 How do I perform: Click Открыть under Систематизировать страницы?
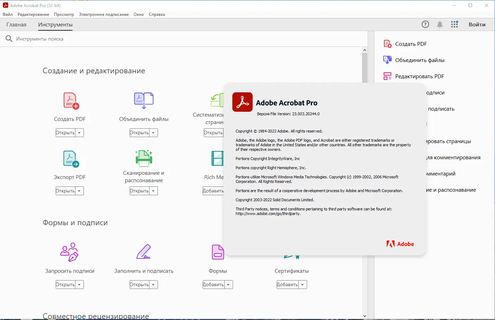[x=214, y=133]
